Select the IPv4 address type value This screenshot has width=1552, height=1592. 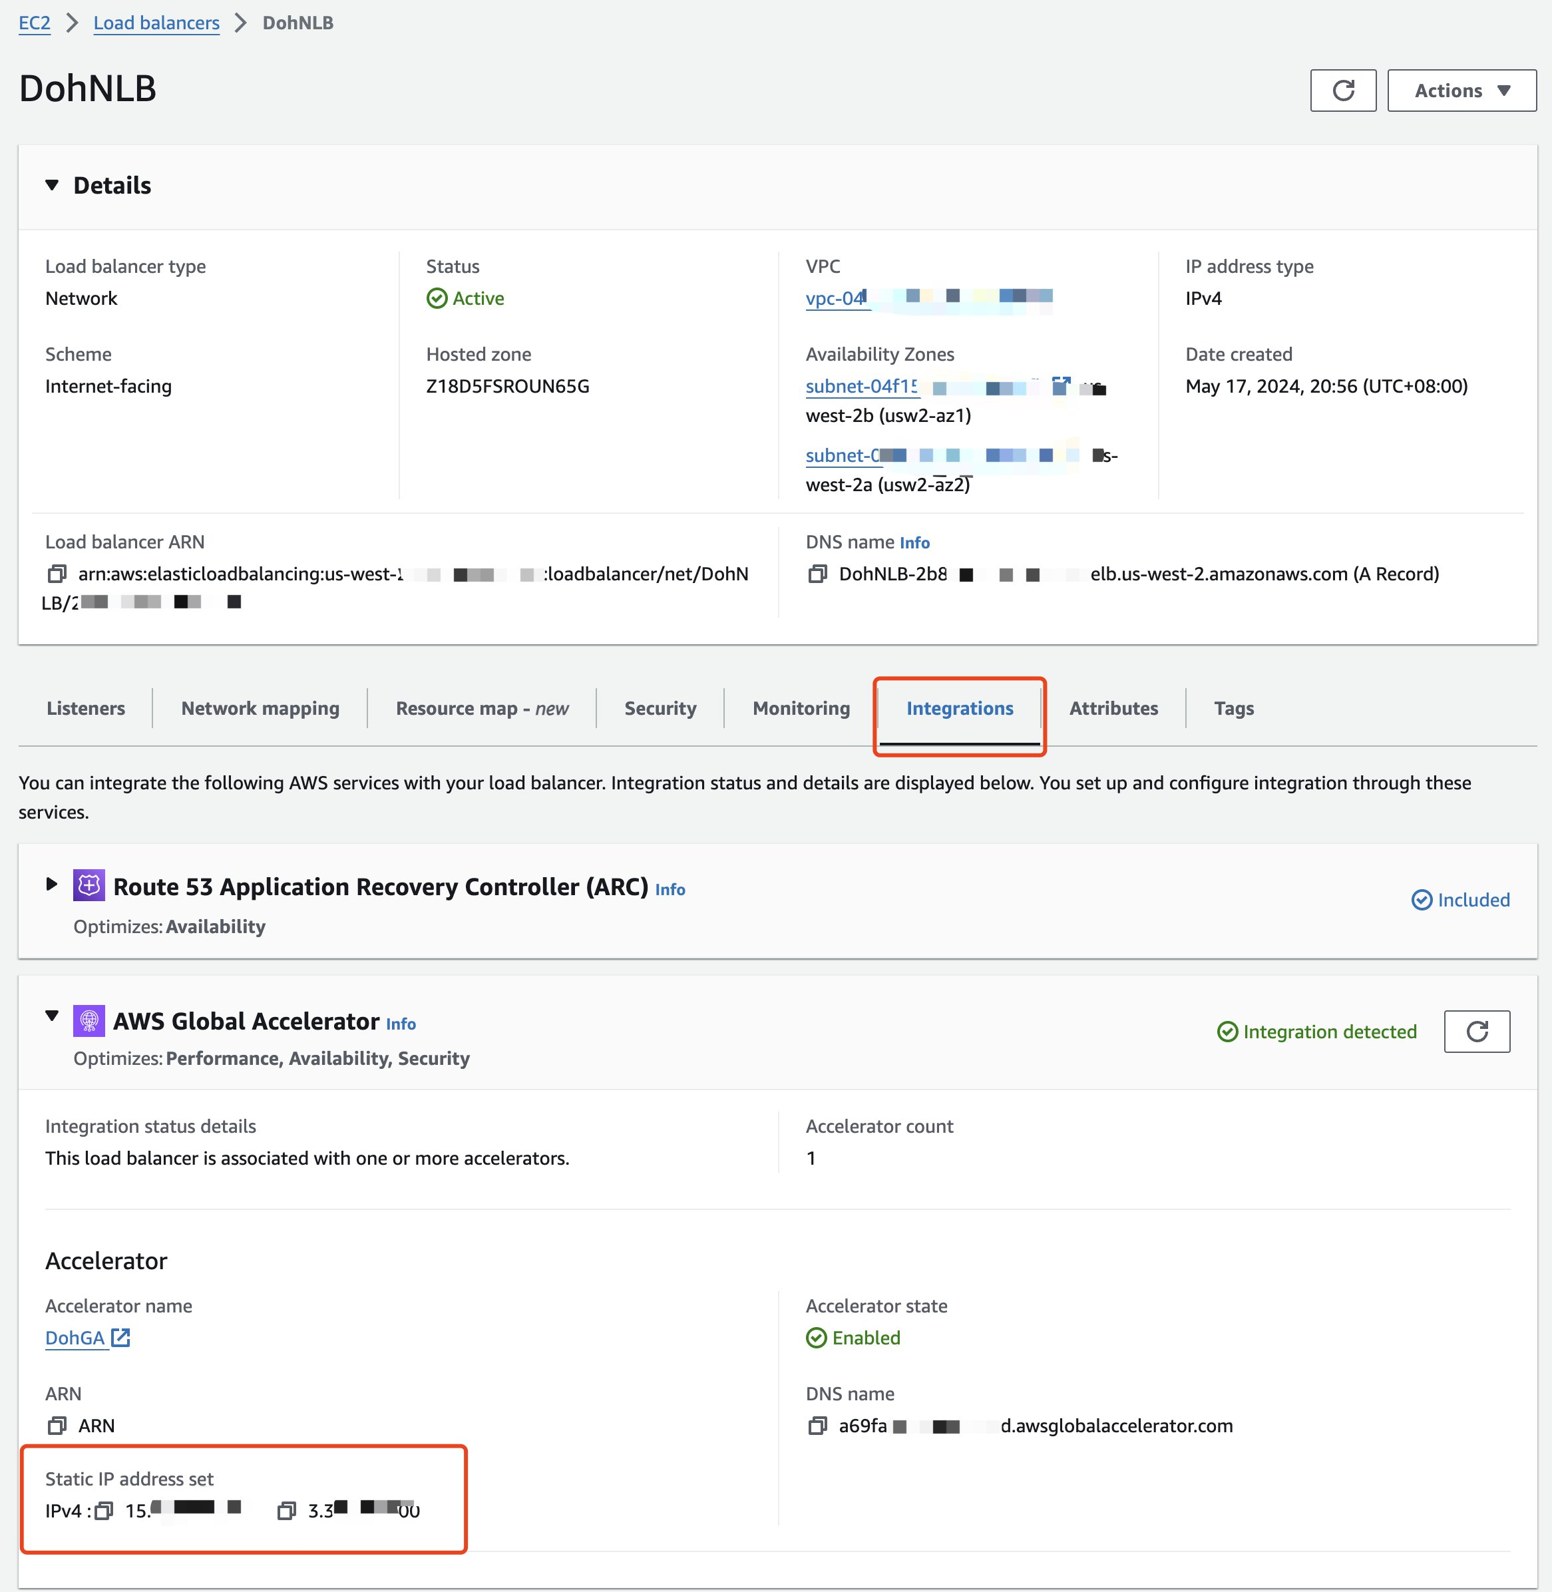[1203, 298]
